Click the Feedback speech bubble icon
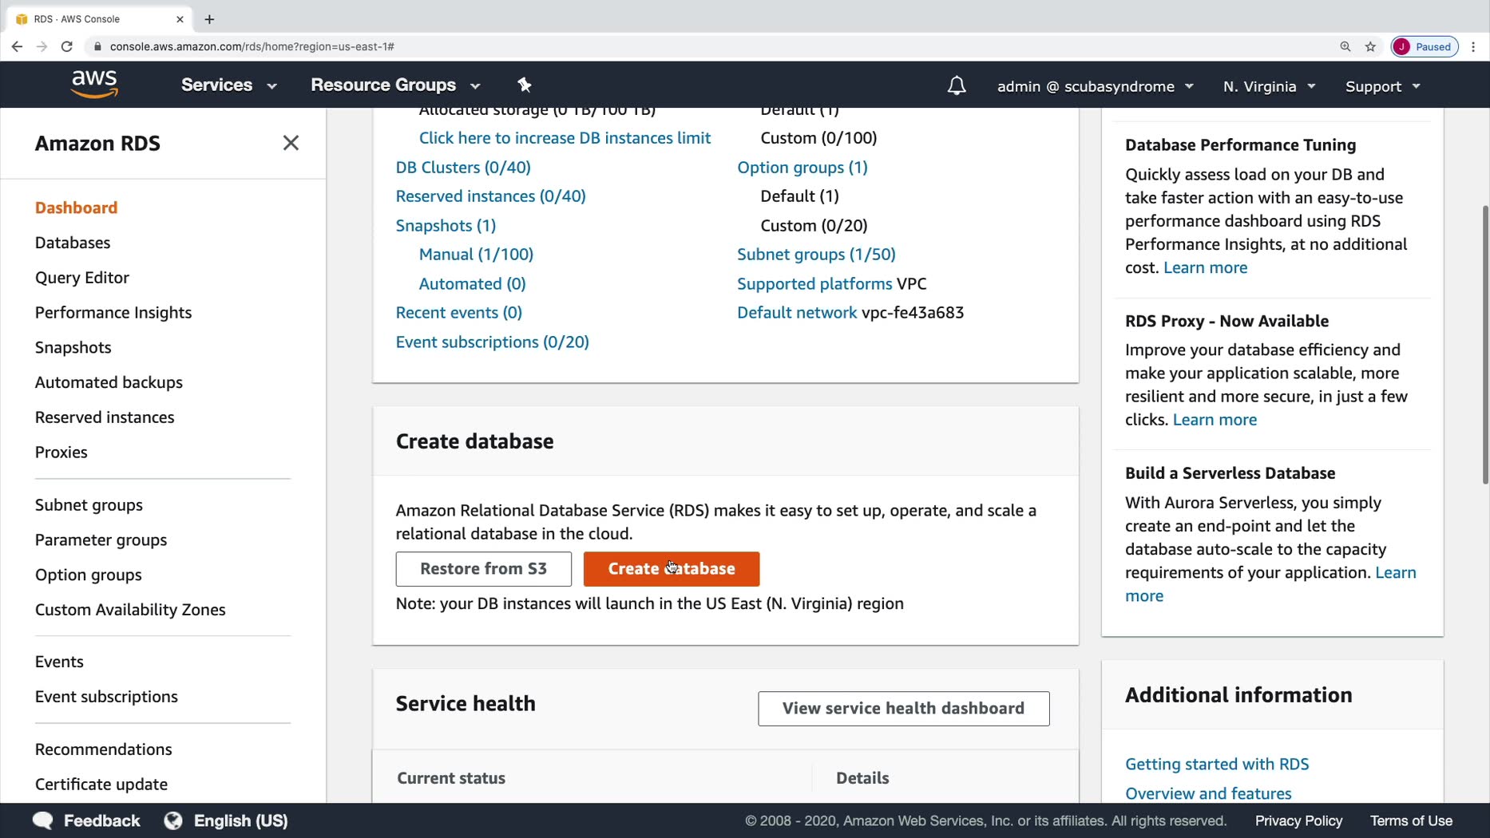Image resolution: width=1490 pixels, height=838 pixels. (43, 820)
